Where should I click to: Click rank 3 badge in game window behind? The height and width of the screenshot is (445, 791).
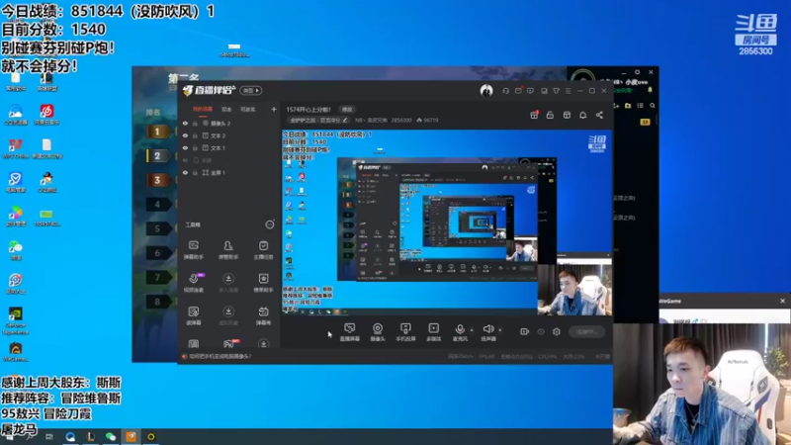pos(157,180)
